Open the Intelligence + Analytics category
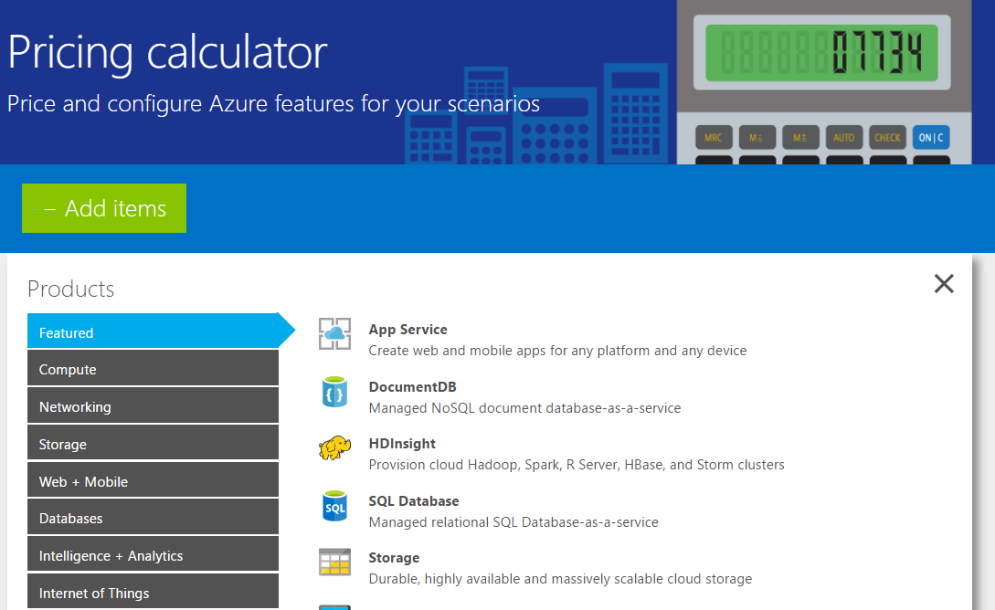 point(153,555)
